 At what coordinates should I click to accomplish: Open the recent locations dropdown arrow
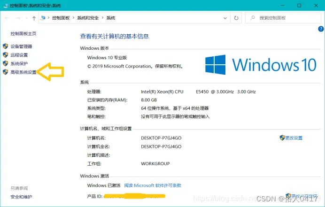pos(26,18)
